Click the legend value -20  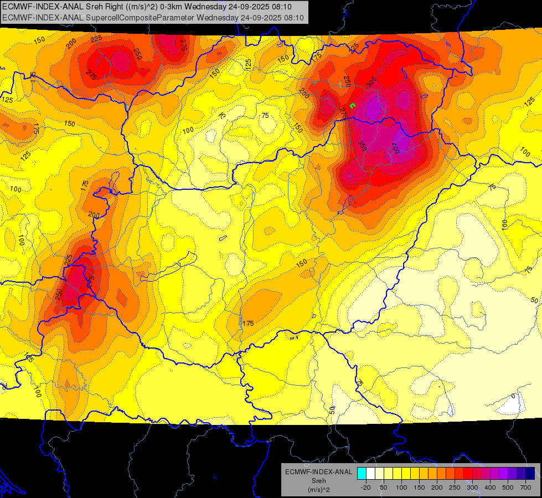pyautogui.click(x=366, y=487)
